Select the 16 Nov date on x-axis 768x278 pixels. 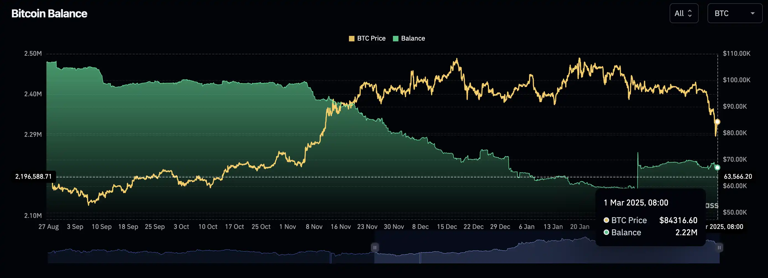[340, 227]
